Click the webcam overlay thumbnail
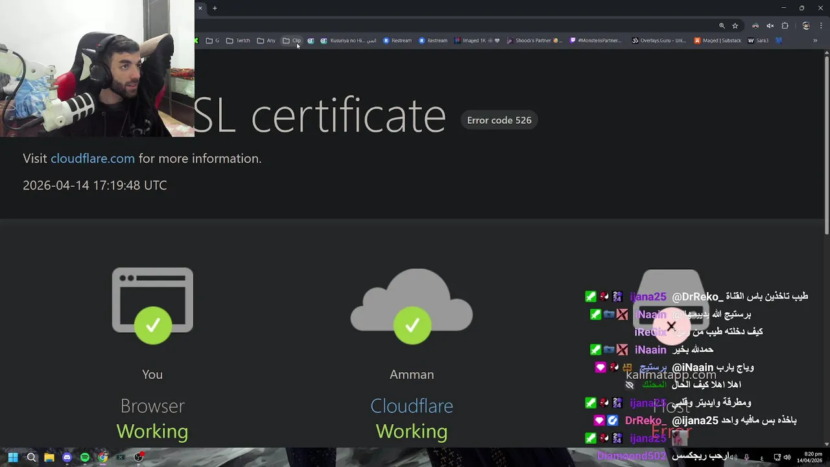Image resolution: width=830 pixels, height=467 pixels. pos(97,68)
